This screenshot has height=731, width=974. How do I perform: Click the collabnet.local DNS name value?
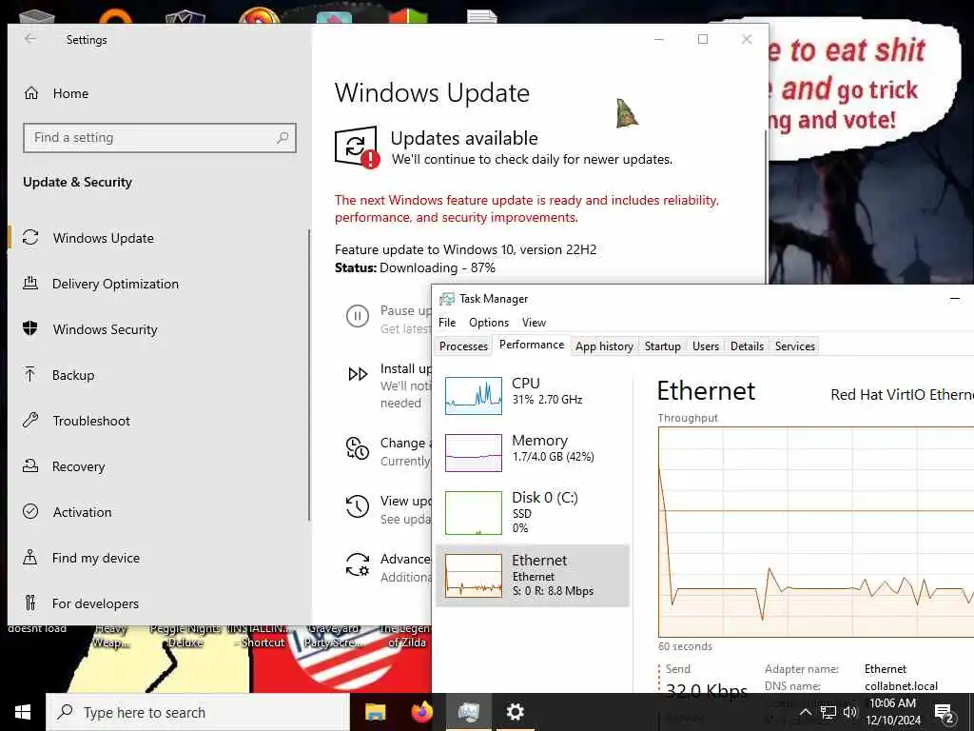(x=902, y=686)
